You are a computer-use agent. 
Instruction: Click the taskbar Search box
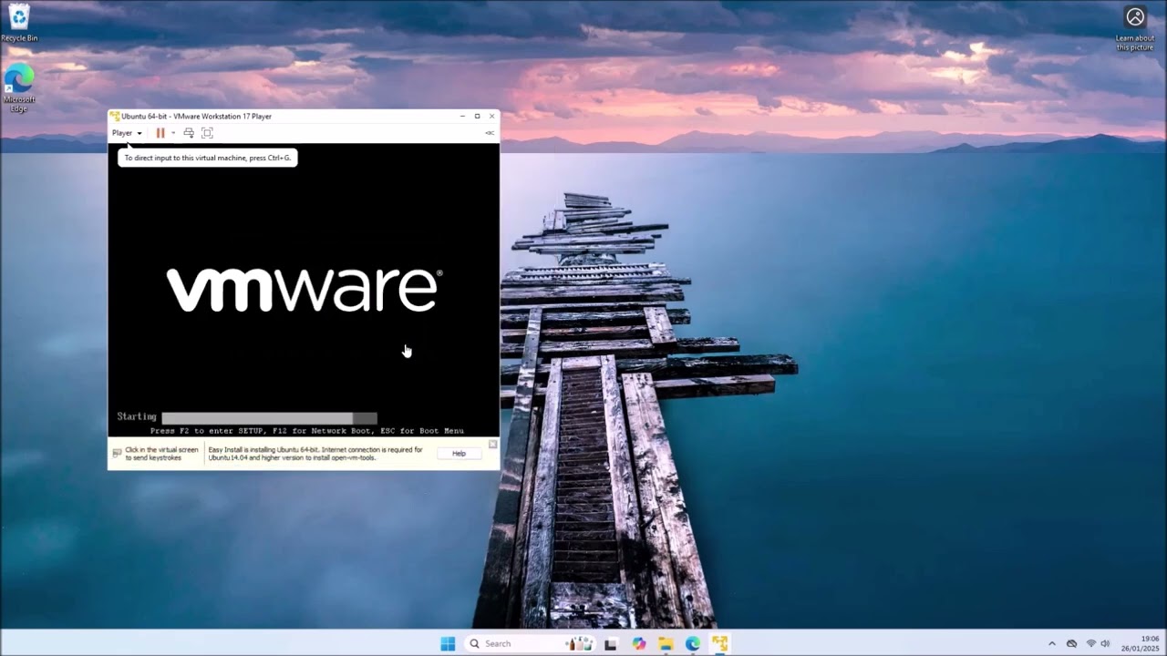click(531, 643)
